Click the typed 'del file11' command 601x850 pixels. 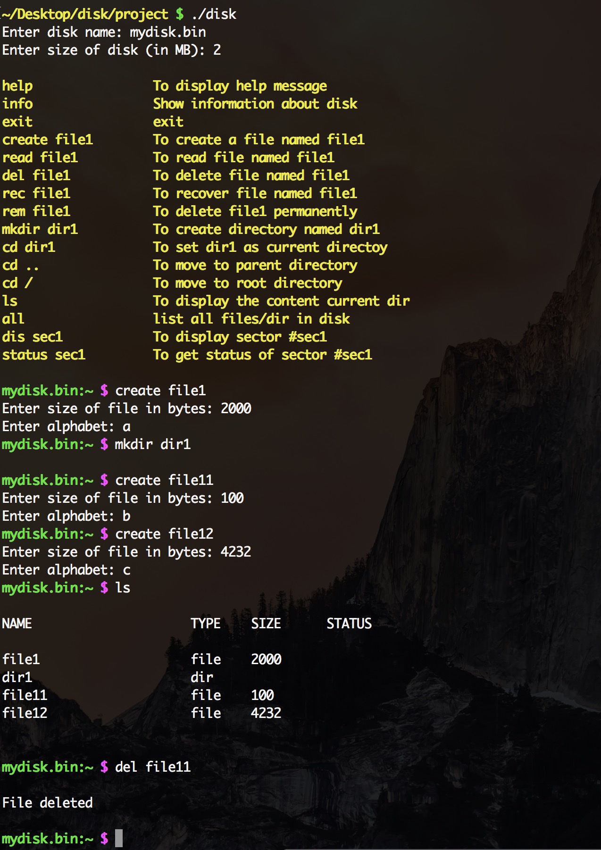tap(153, 767)
